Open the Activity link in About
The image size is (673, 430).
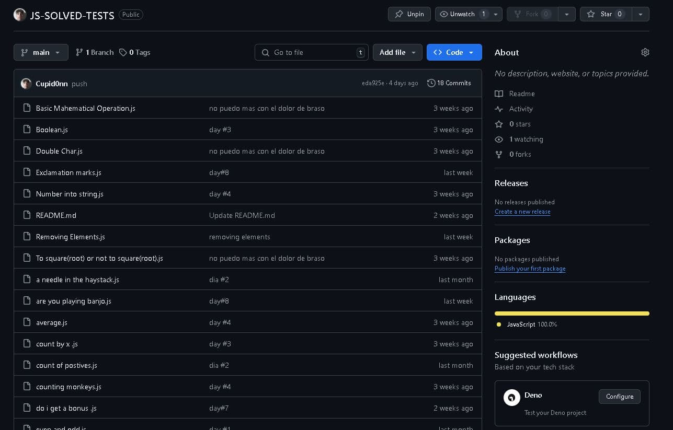tap(521, 109)
